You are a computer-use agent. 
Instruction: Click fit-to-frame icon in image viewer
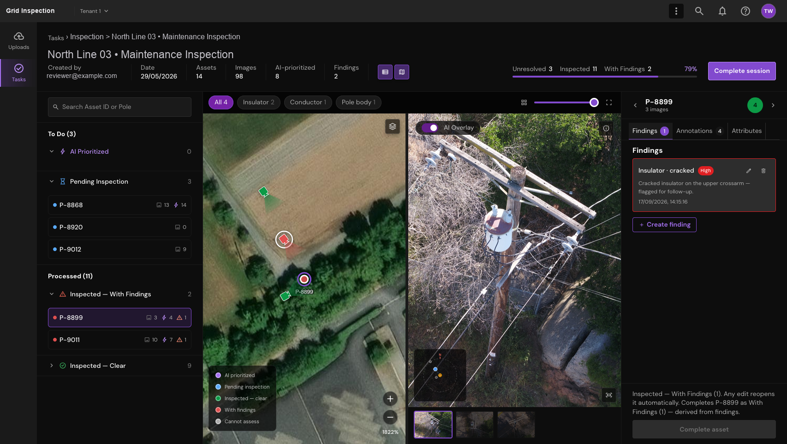click(609, 395)
